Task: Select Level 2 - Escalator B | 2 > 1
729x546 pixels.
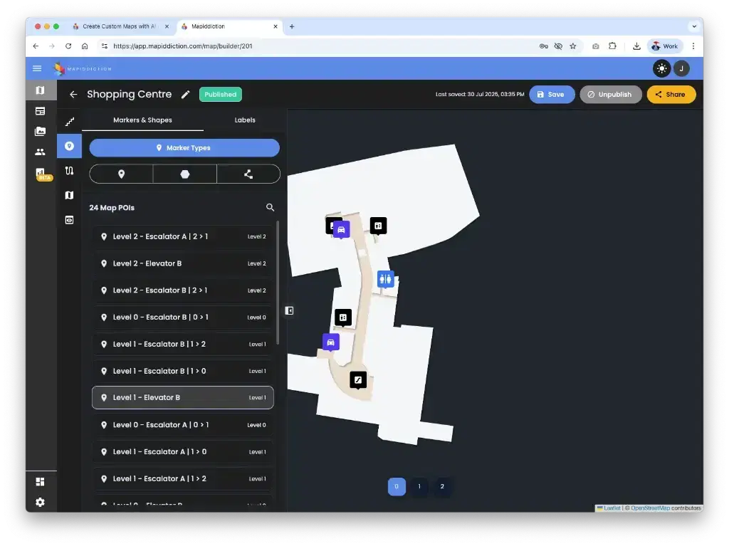Action: [183, 290]
